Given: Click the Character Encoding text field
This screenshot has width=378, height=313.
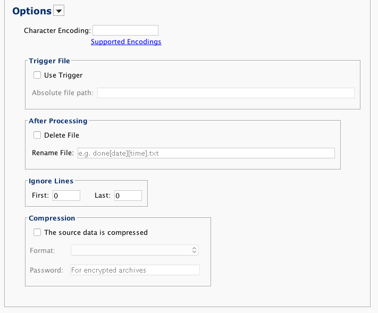Looking at the screenshot, I should [x=125, y=30].
